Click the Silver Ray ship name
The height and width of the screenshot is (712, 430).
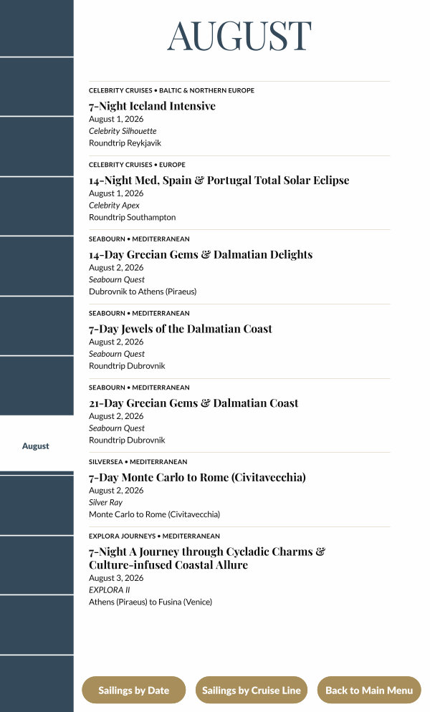pos(105,502)
